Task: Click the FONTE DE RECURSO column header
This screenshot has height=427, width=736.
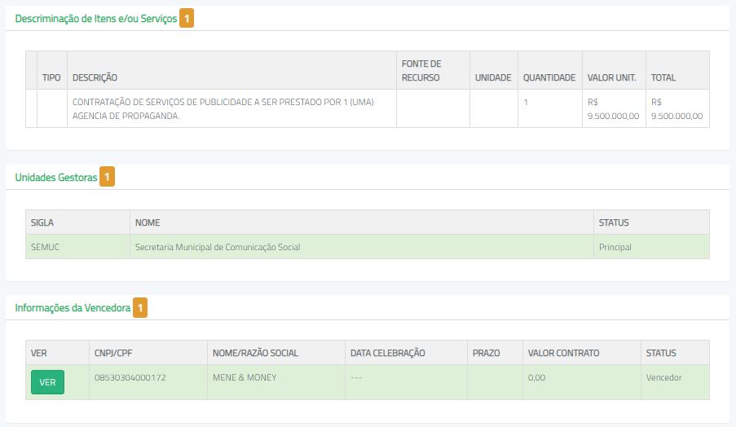Action: tap(421, 71)
